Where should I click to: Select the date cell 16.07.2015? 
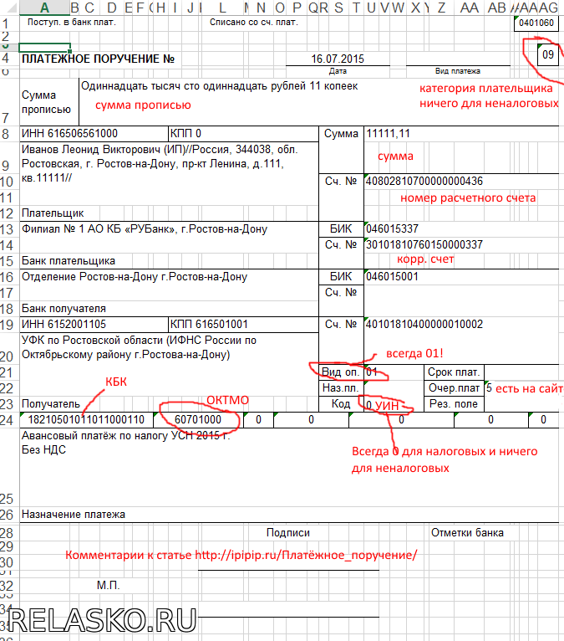tap(338, 59)
